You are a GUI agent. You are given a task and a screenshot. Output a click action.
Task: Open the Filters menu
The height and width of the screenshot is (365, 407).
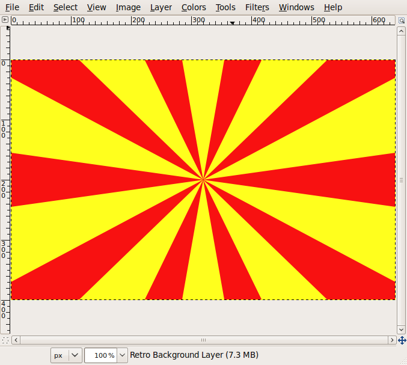(257, 7)
